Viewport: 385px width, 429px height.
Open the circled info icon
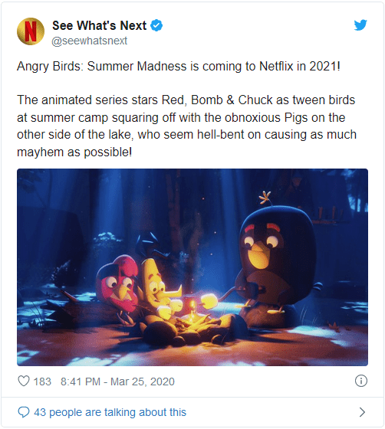(361, 381)
